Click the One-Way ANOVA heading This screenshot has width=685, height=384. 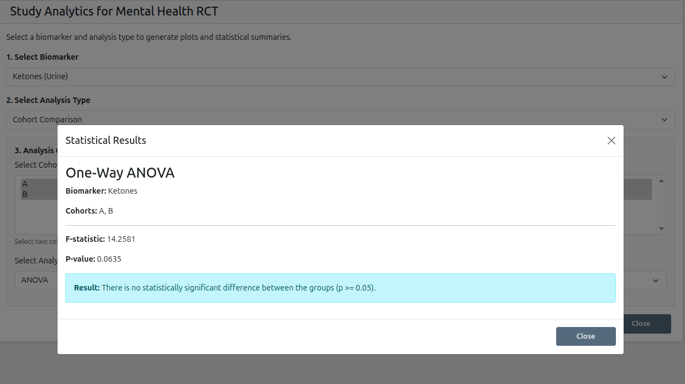120,173
